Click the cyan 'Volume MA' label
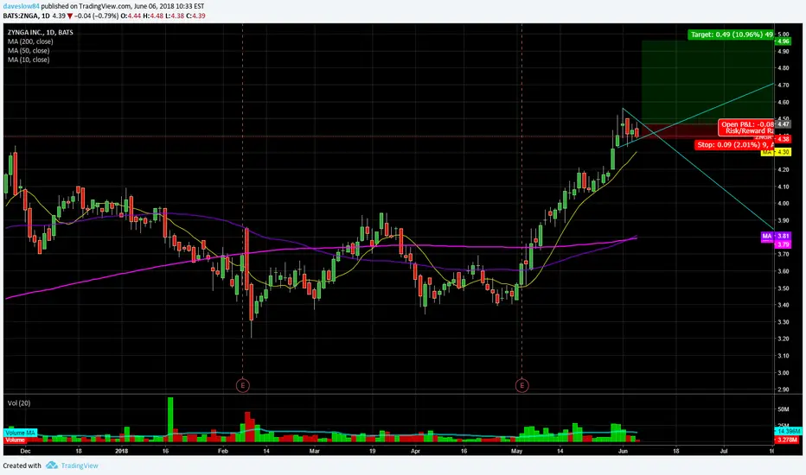 [x=20, y=433]
